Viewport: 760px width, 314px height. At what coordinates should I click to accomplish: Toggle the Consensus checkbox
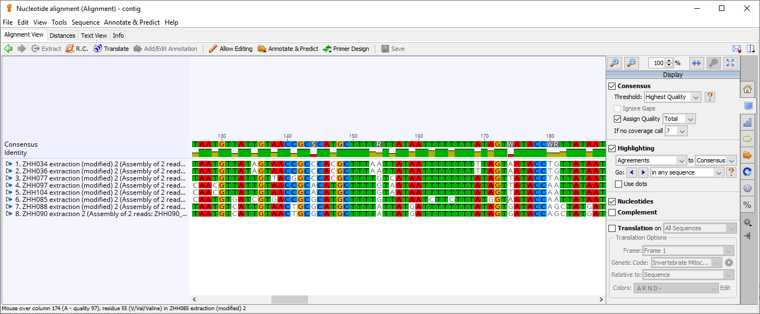612,86
